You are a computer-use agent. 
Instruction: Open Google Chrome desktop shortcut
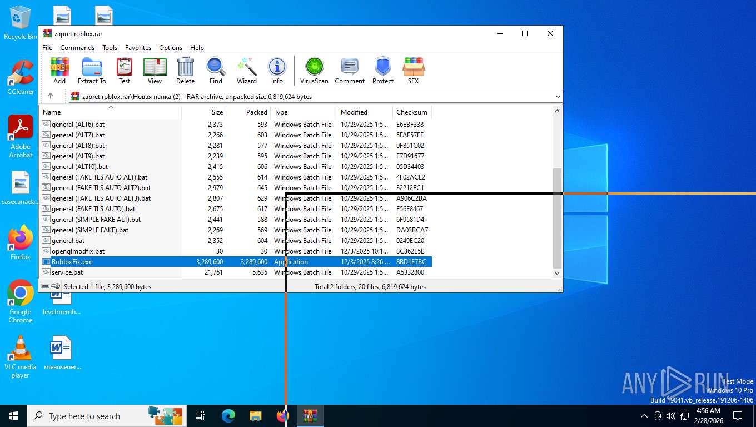[21, 301]
